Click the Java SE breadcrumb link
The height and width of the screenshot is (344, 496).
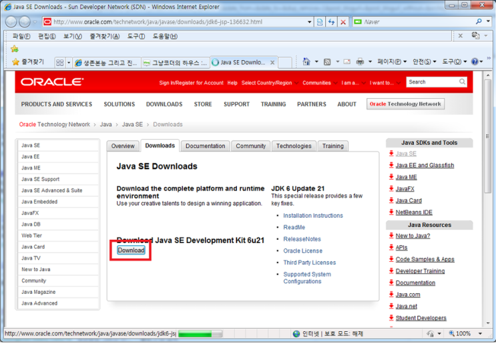tap(132, 124)
